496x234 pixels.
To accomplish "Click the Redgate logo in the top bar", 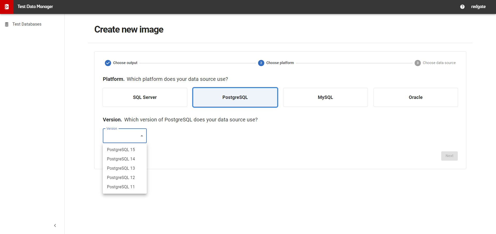I will (6, 7).
